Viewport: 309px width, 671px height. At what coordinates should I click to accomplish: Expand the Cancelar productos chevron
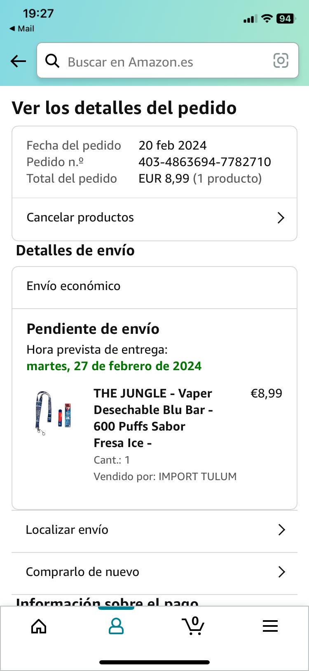(281, 218)
